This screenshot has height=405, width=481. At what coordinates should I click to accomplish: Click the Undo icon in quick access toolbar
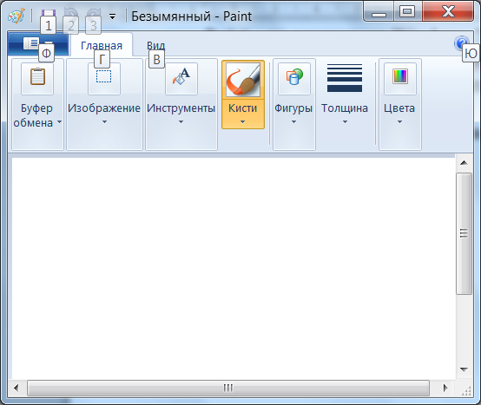(71, 16)
